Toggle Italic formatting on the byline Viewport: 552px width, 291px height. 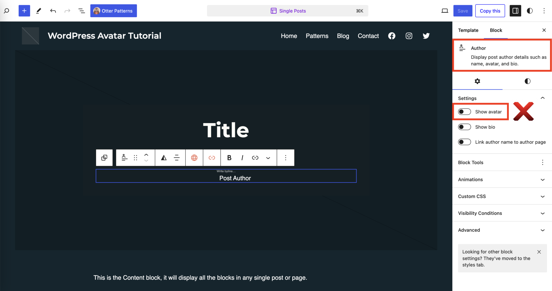242,158
